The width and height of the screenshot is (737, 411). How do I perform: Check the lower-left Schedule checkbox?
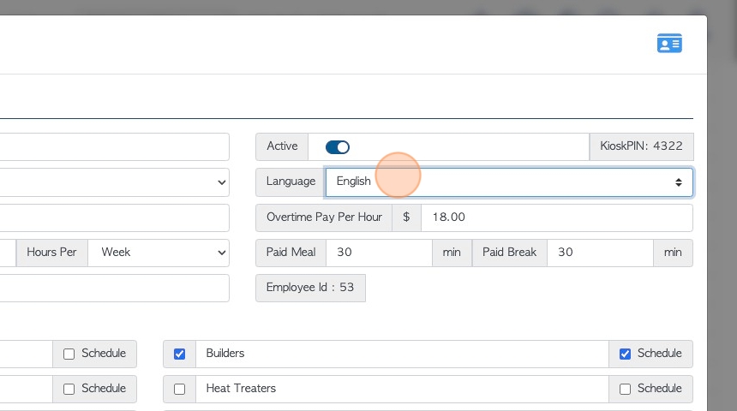(69, 389)
